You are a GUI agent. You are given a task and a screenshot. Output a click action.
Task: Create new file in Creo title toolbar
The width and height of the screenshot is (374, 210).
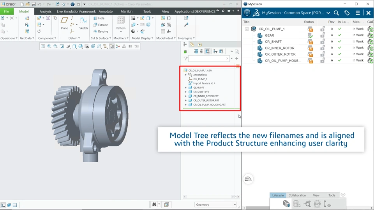point(22,4)
